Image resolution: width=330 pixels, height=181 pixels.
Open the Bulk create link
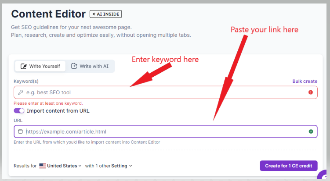pos(305,81)
